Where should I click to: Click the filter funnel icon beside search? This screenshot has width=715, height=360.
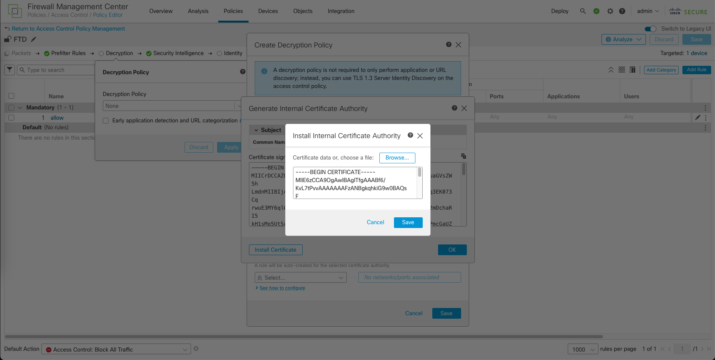10,70
